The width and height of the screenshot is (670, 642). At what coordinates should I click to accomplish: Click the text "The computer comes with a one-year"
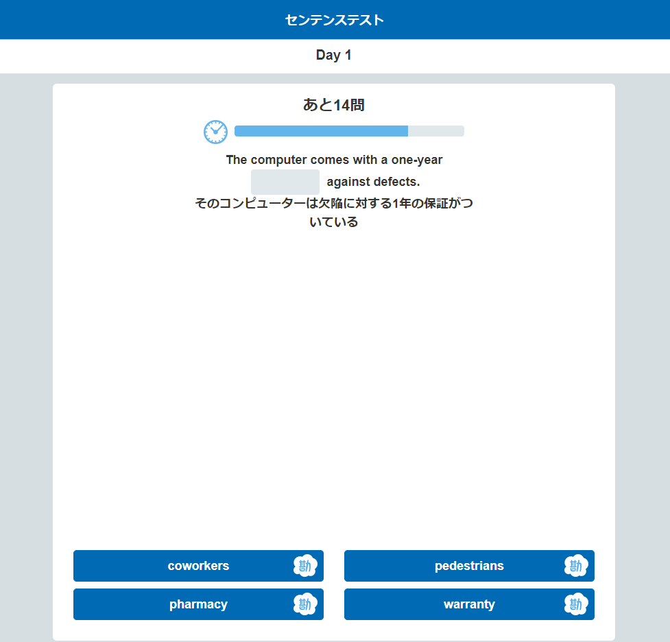pyautogui.click(x=334, y=160)
